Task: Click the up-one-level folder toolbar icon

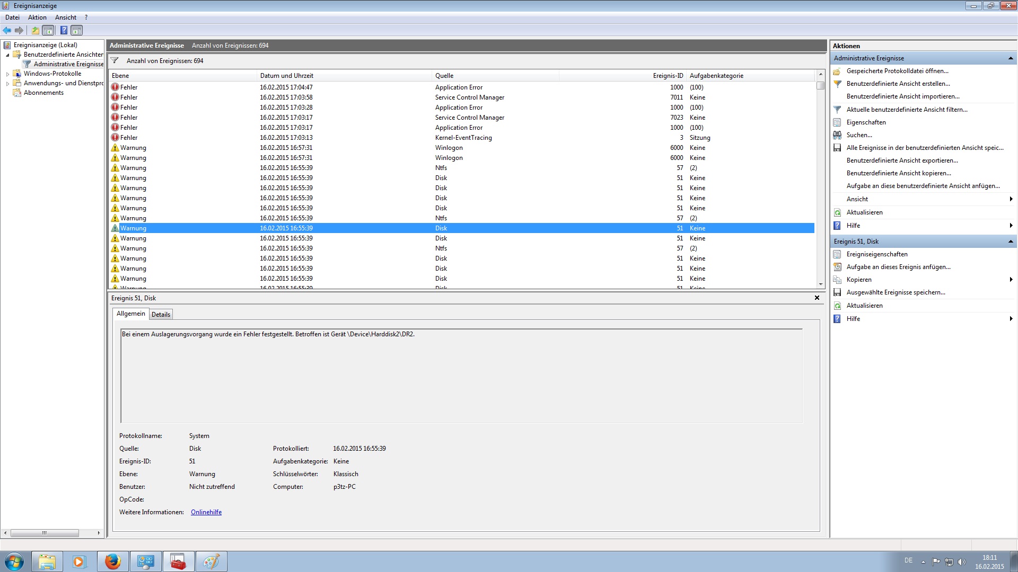Action: [x=35, y=30]
